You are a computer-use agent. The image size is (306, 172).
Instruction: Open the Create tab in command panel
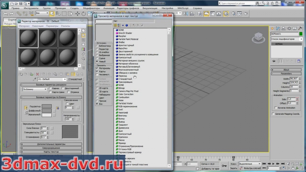(x=272, y=28)
